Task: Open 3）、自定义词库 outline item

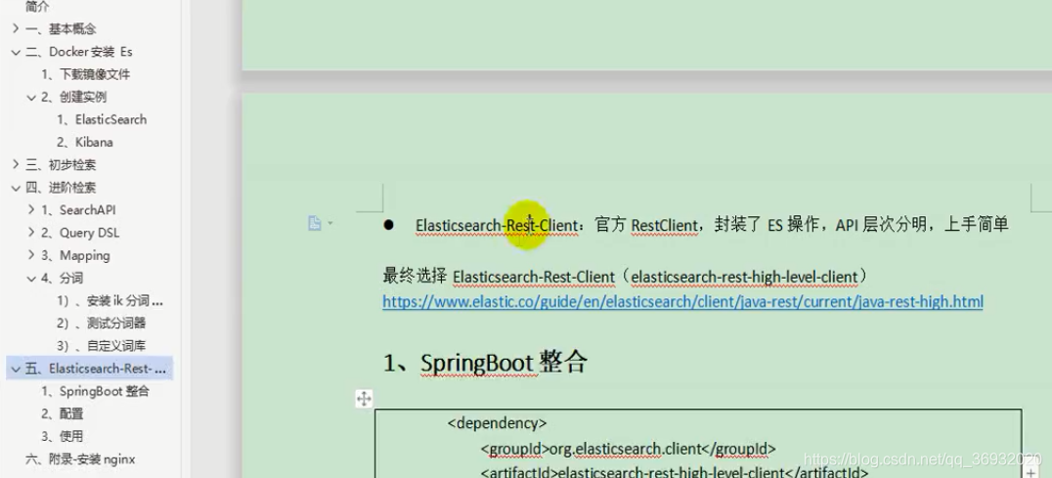Action: point(102,346)
